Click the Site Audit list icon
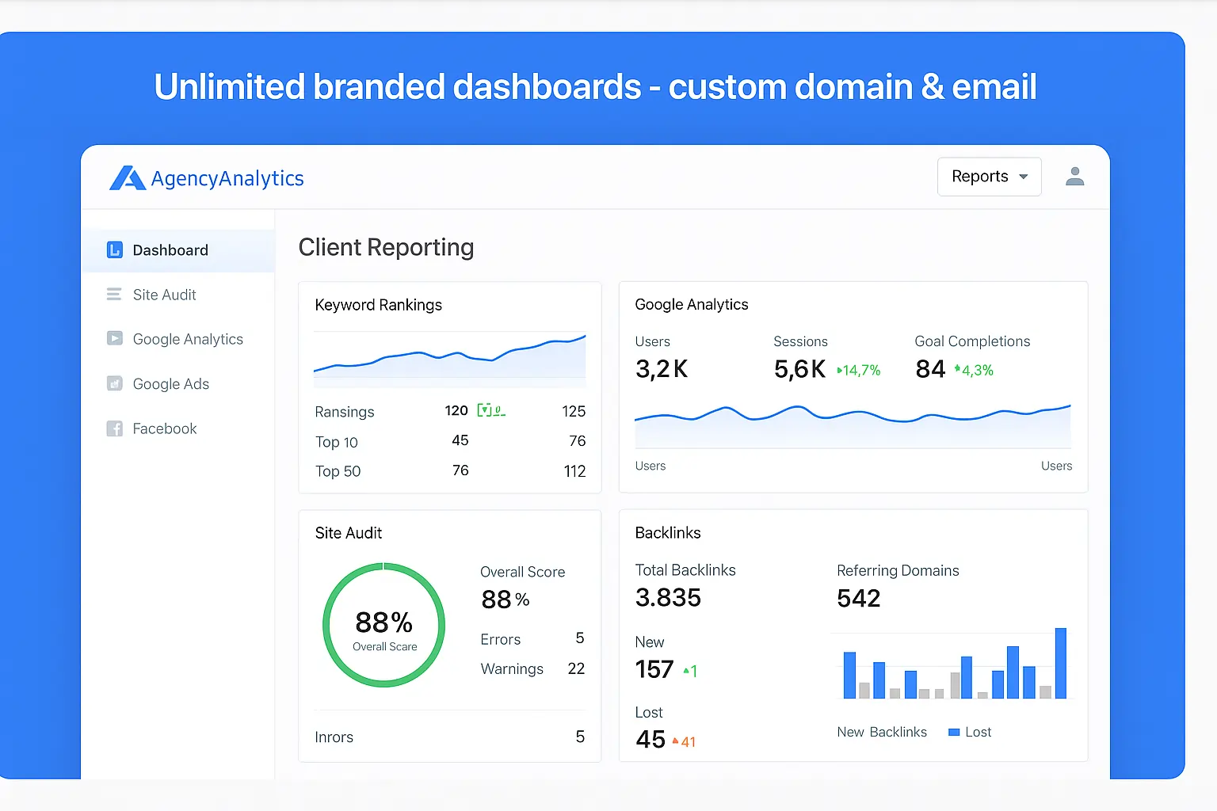1217x811 pixels. (114, 295)
